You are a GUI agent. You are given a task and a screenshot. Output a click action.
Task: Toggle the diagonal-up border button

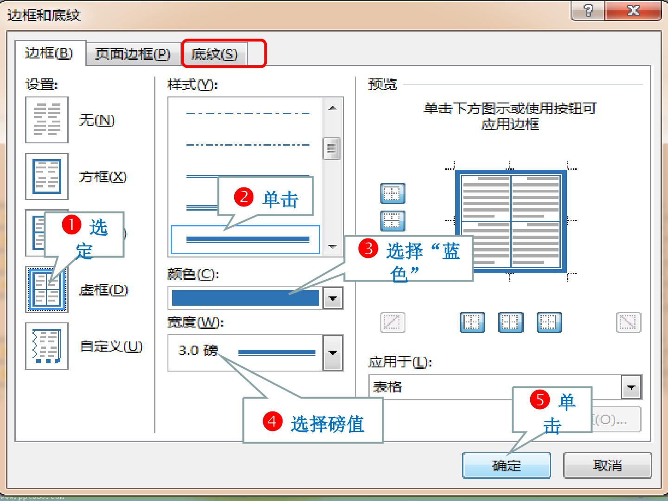click(393, 322)
